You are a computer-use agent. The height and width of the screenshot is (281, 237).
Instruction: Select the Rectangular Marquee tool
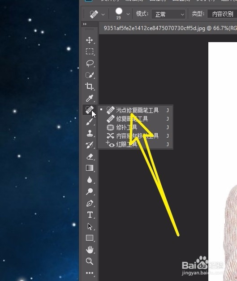click(90, 52)
